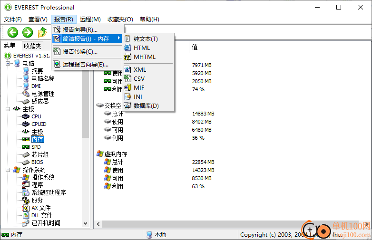Choose MHTML report format
The image size is (372, 240).
(x=148, y=57)
